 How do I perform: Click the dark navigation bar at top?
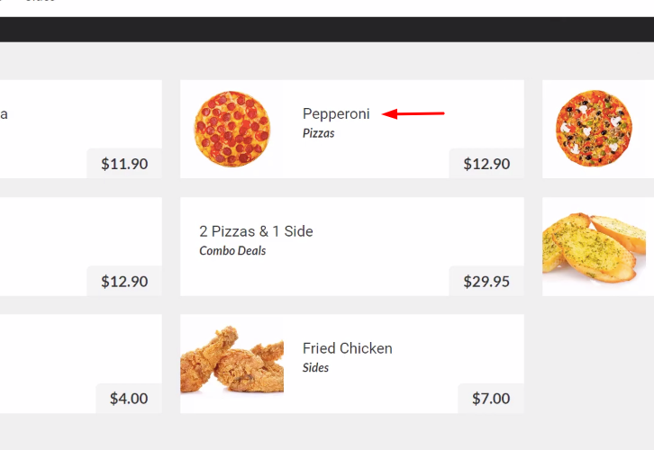coord(327,30)
